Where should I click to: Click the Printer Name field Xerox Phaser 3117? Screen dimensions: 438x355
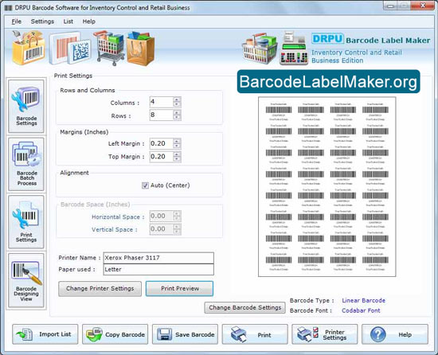pos(158,258)
